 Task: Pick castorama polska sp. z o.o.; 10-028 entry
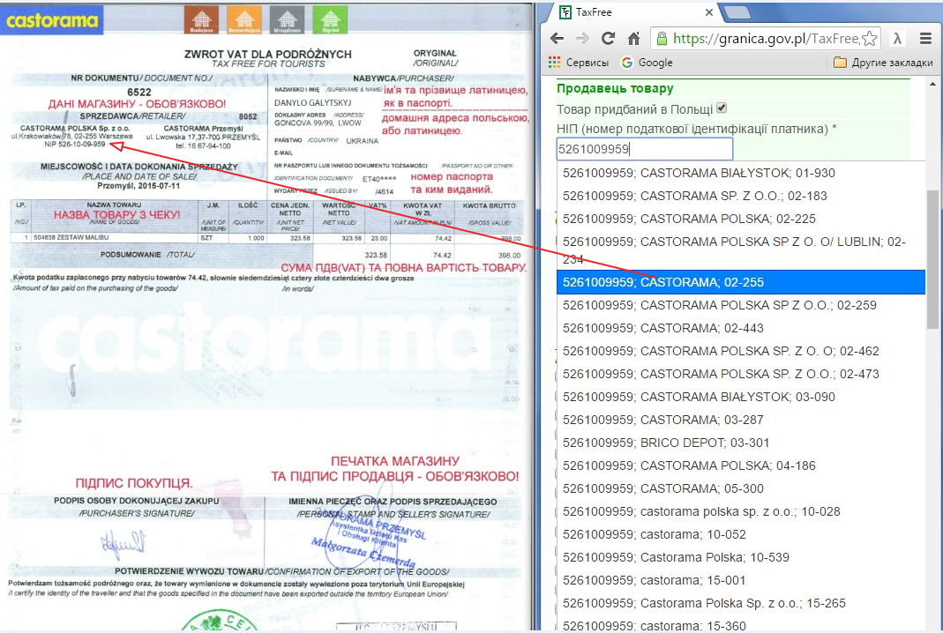(x=741, y=511)
